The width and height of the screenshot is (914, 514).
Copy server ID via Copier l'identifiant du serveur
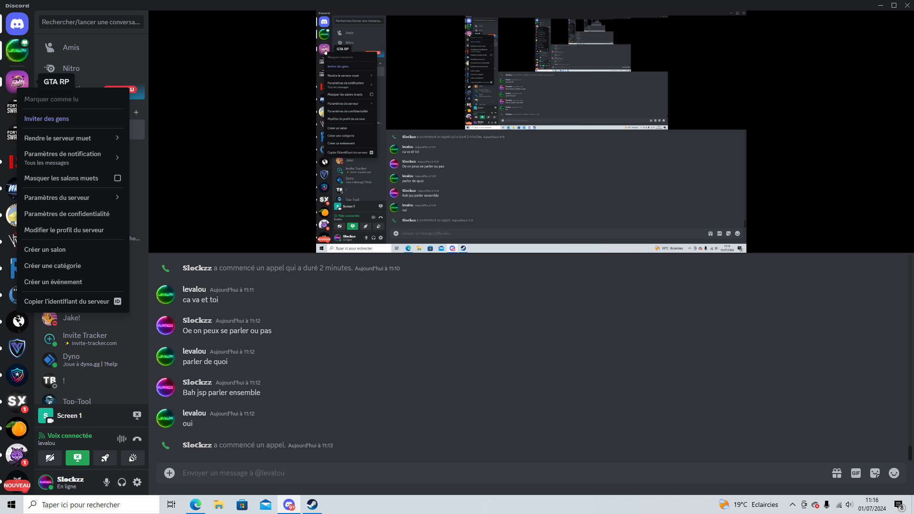(x=72, y=301)
